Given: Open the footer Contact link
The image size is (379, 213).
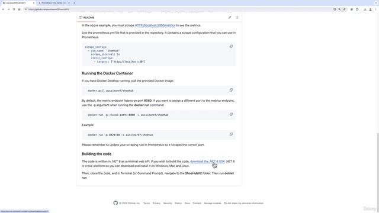Looking at the screenshot, I should [197, 204].
